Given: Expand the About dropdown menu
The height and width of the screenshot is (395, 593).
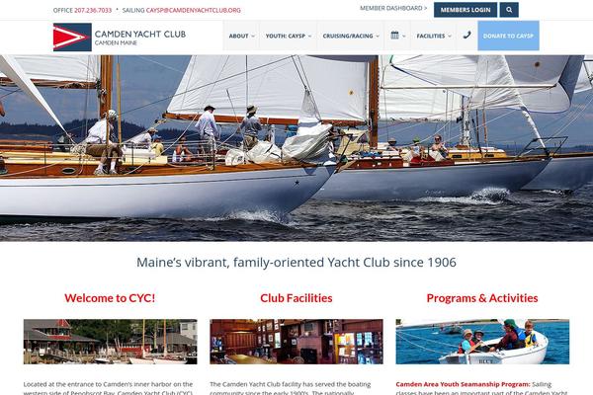Looking at the screenshot, I should pos(242,36).
